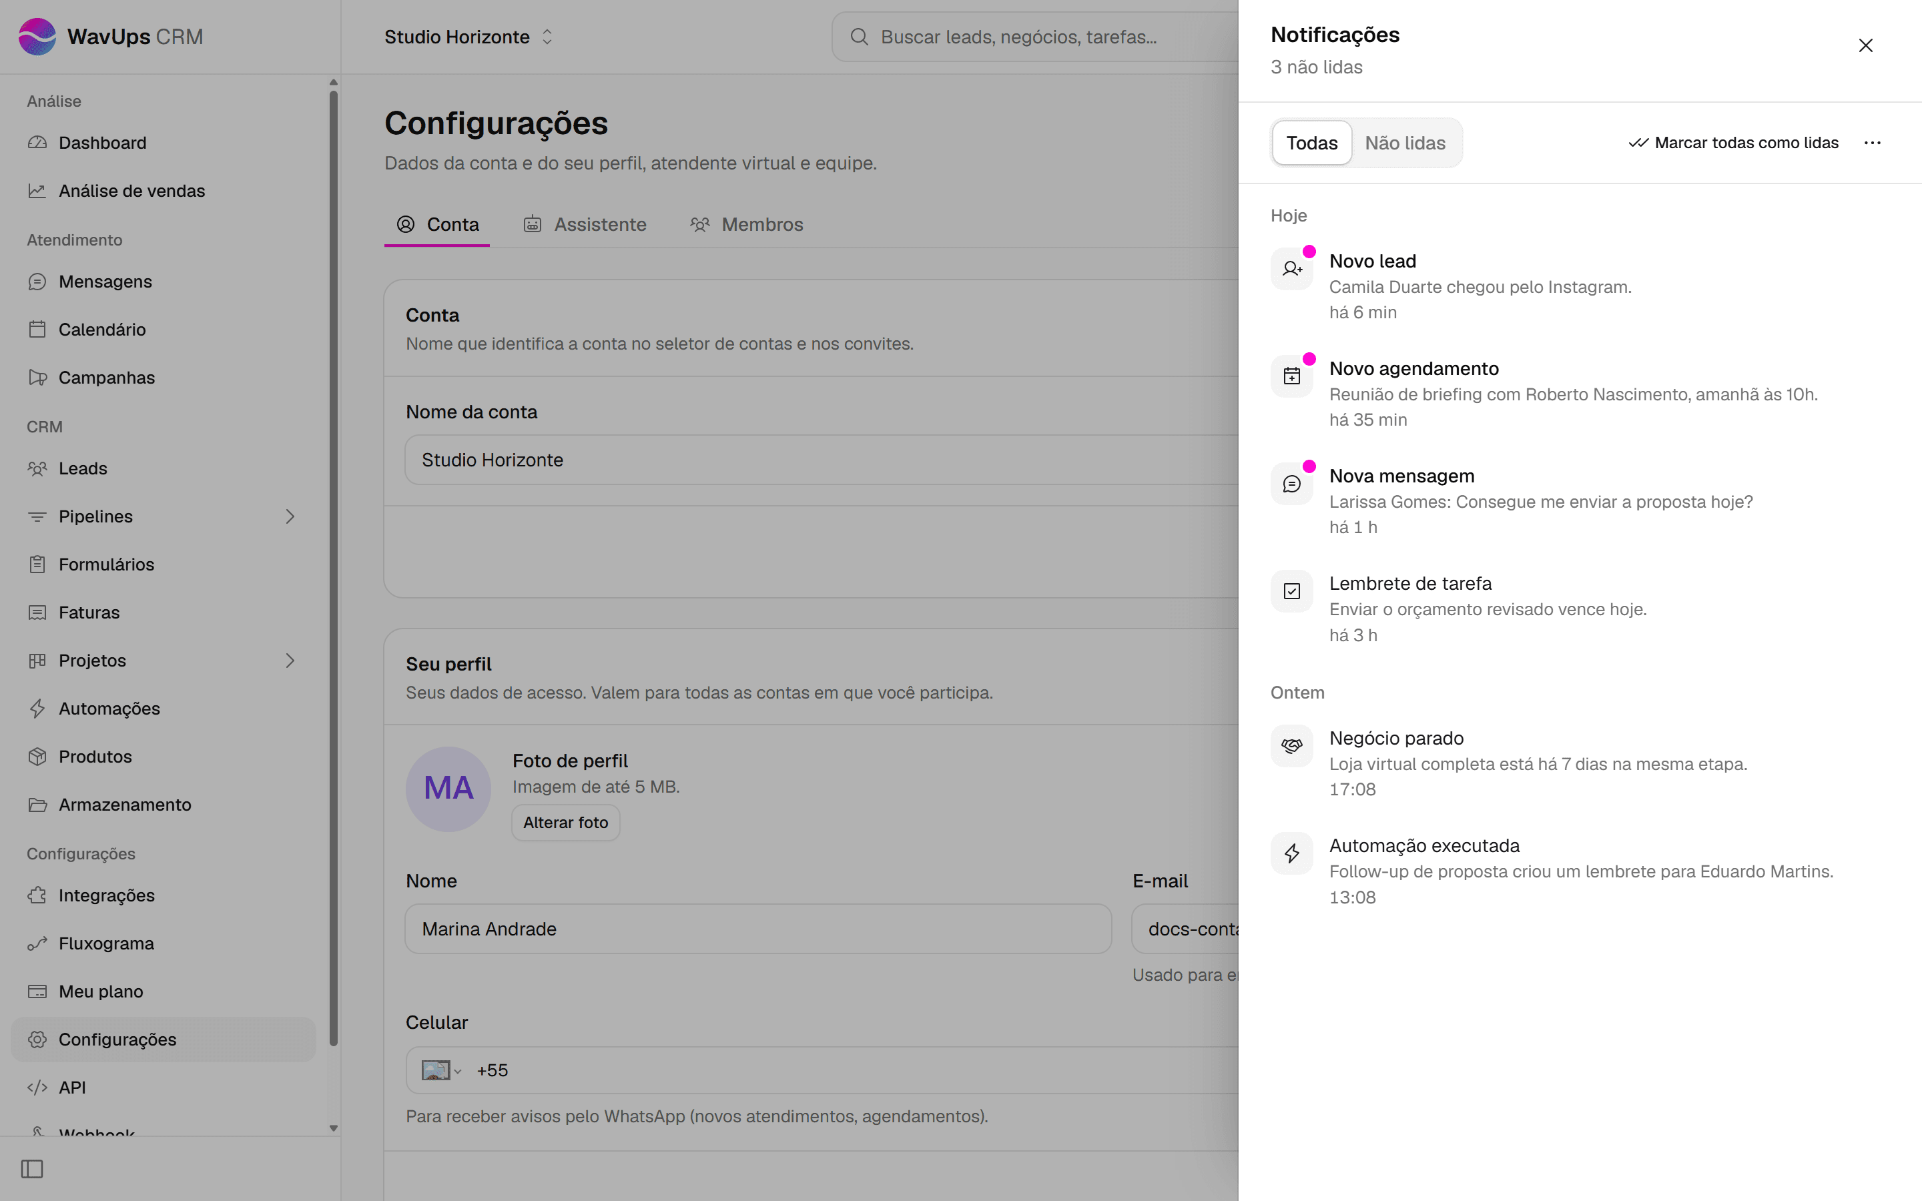The image size is (1922, 1201).
Task: Filter by Não lidas notifications
Action: click(1405, 143)
